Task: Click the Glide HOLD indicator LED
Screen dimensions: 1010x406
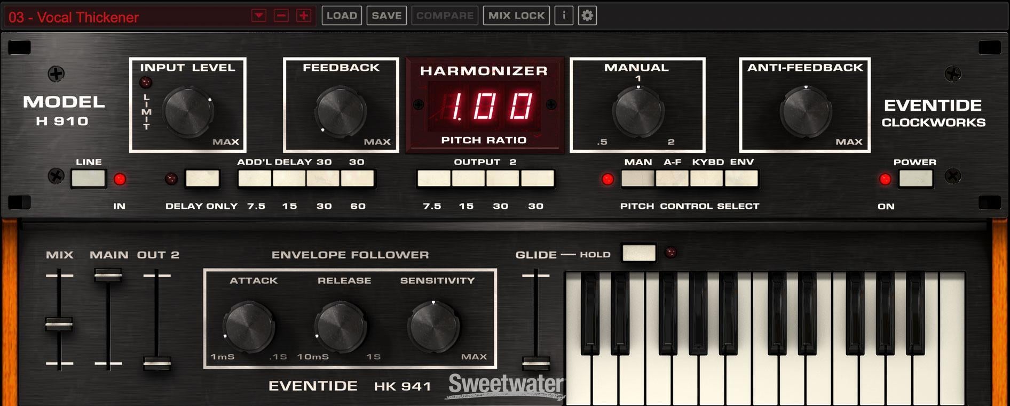Action: coord(671,253)
